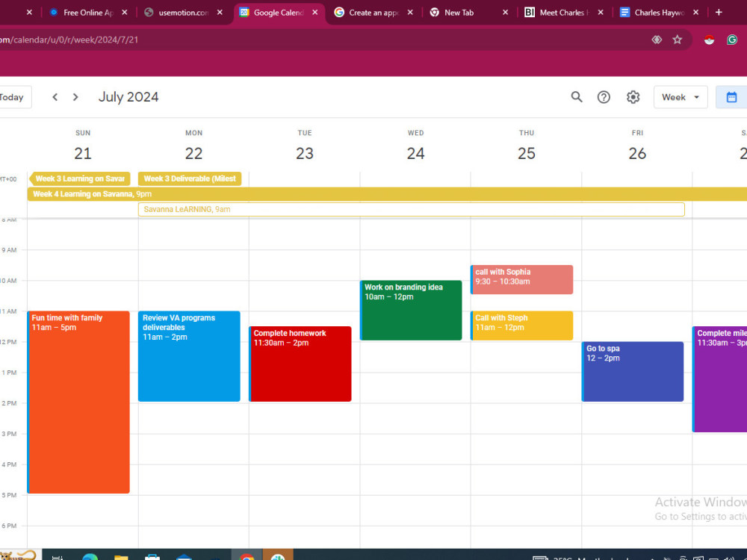Close the Google Calendar tab
Image resolution: width=747 pixels, height=560 pixels.
coord(315,13)
